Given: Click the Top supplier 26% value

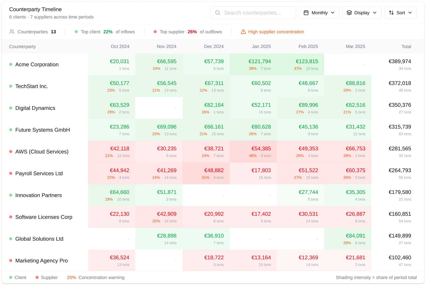Looking at the screenshot, I should click(192, 32).
